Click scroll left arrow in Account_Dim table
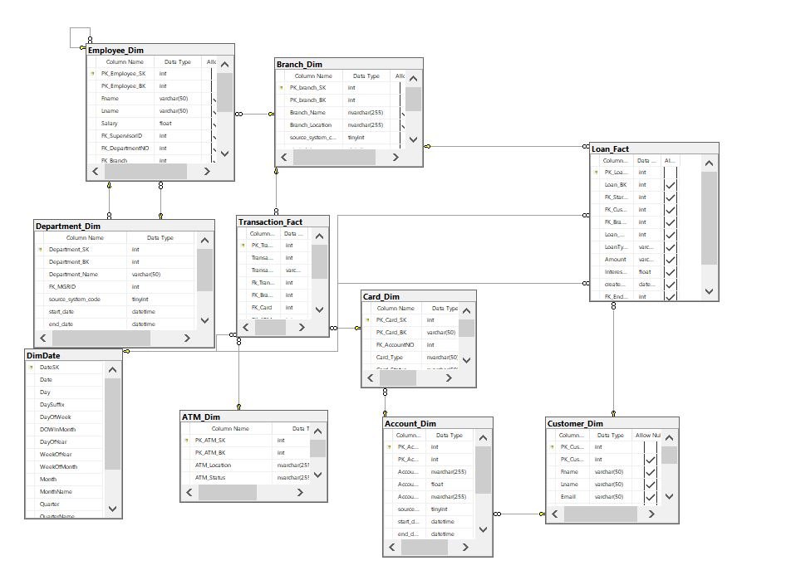Viewport: 786px width, 575px height. click(x=392, y=548)
